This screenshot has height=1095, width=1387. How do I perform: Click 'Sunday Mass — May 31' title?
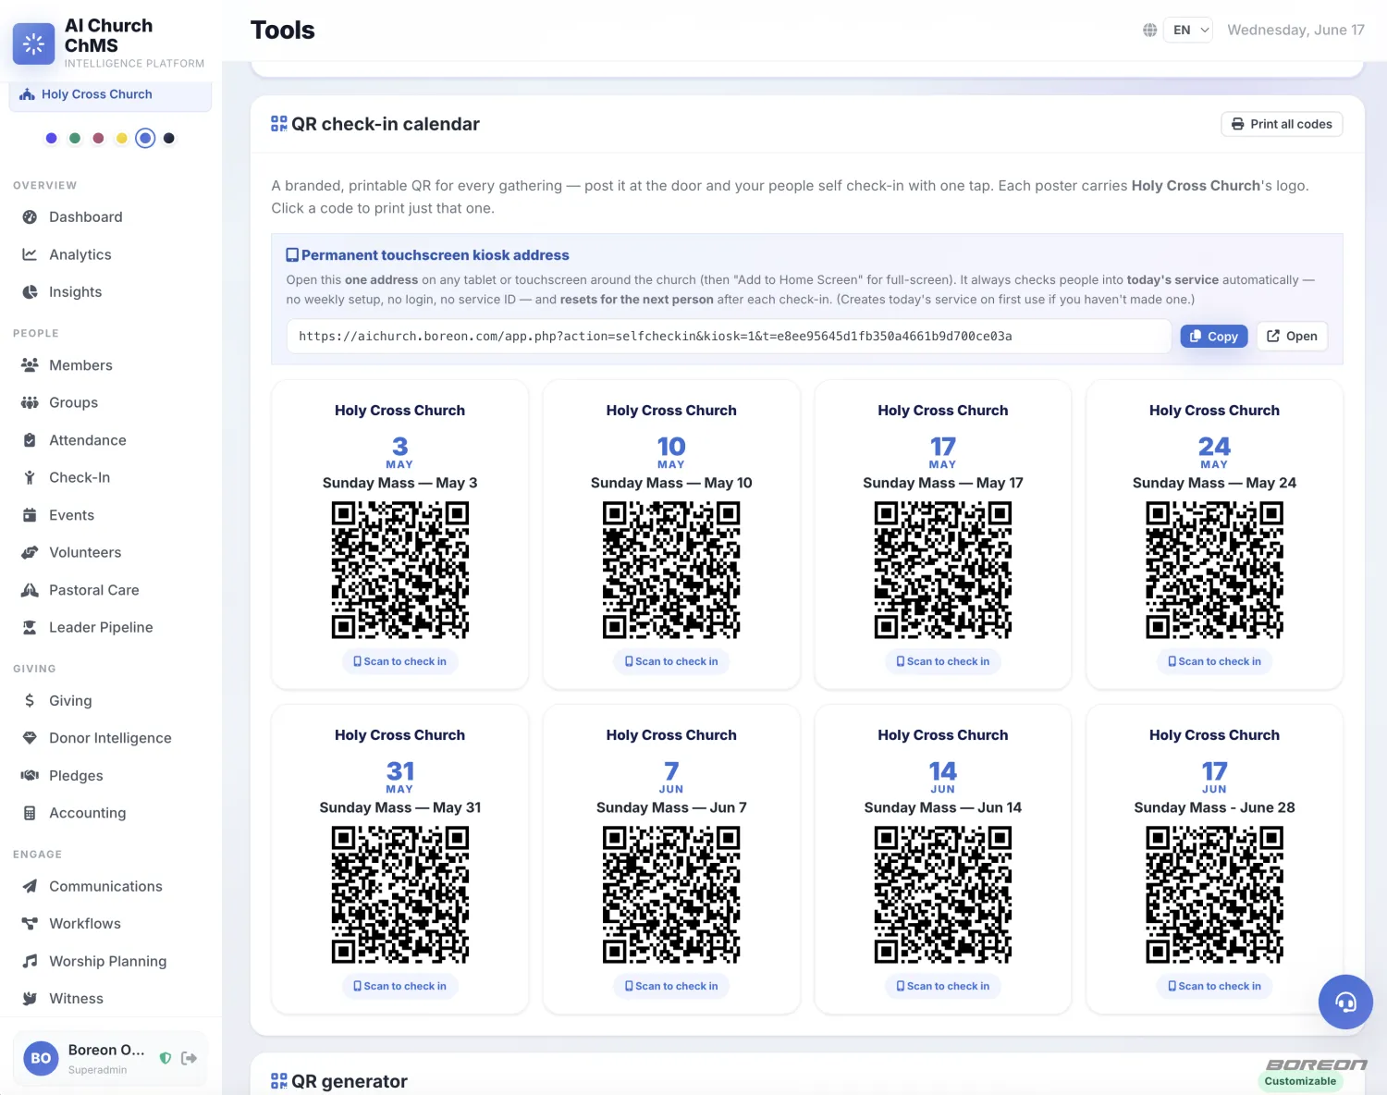pos(400,807)
